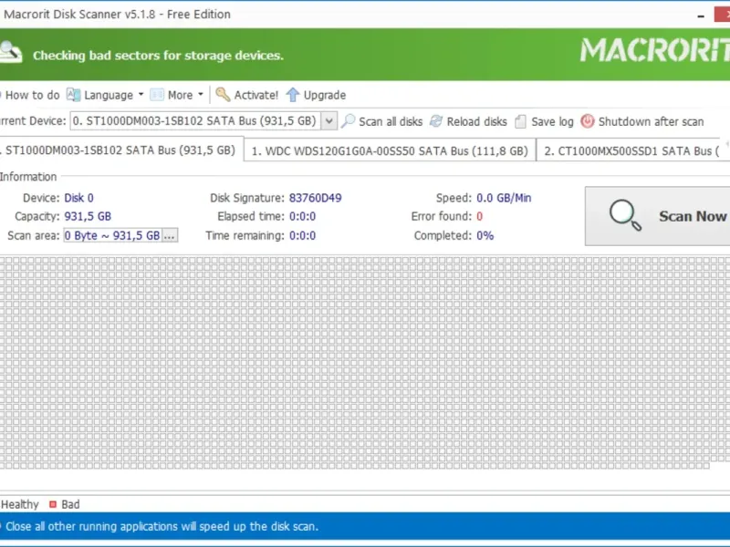Click the More menu icon
Image resolution: width=730 pixels, height=547 pixels.
[x=157, y=95]
